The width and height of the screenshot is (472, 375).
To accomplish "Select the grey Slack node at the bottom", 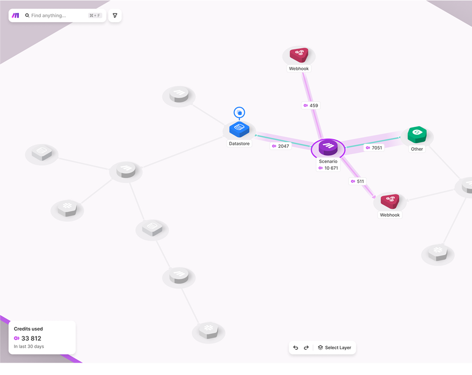I will pos(209,330).
